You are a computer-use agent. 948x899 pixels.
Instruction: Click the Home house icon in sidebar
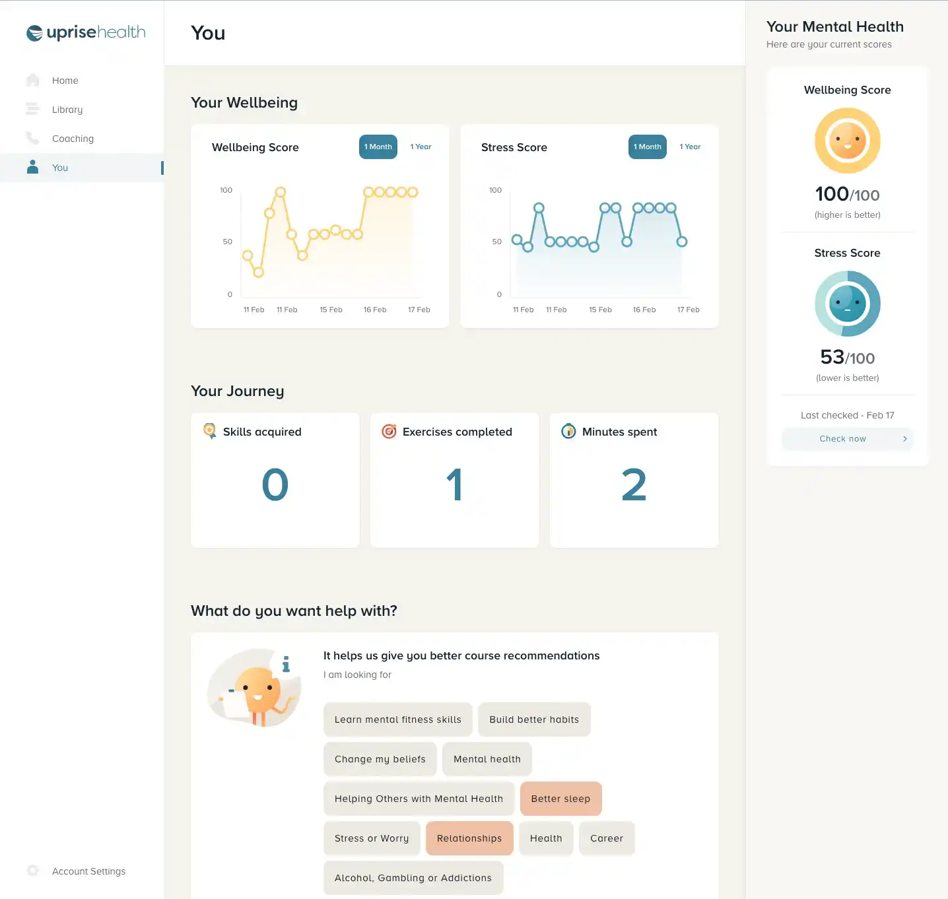pos(32,81)
